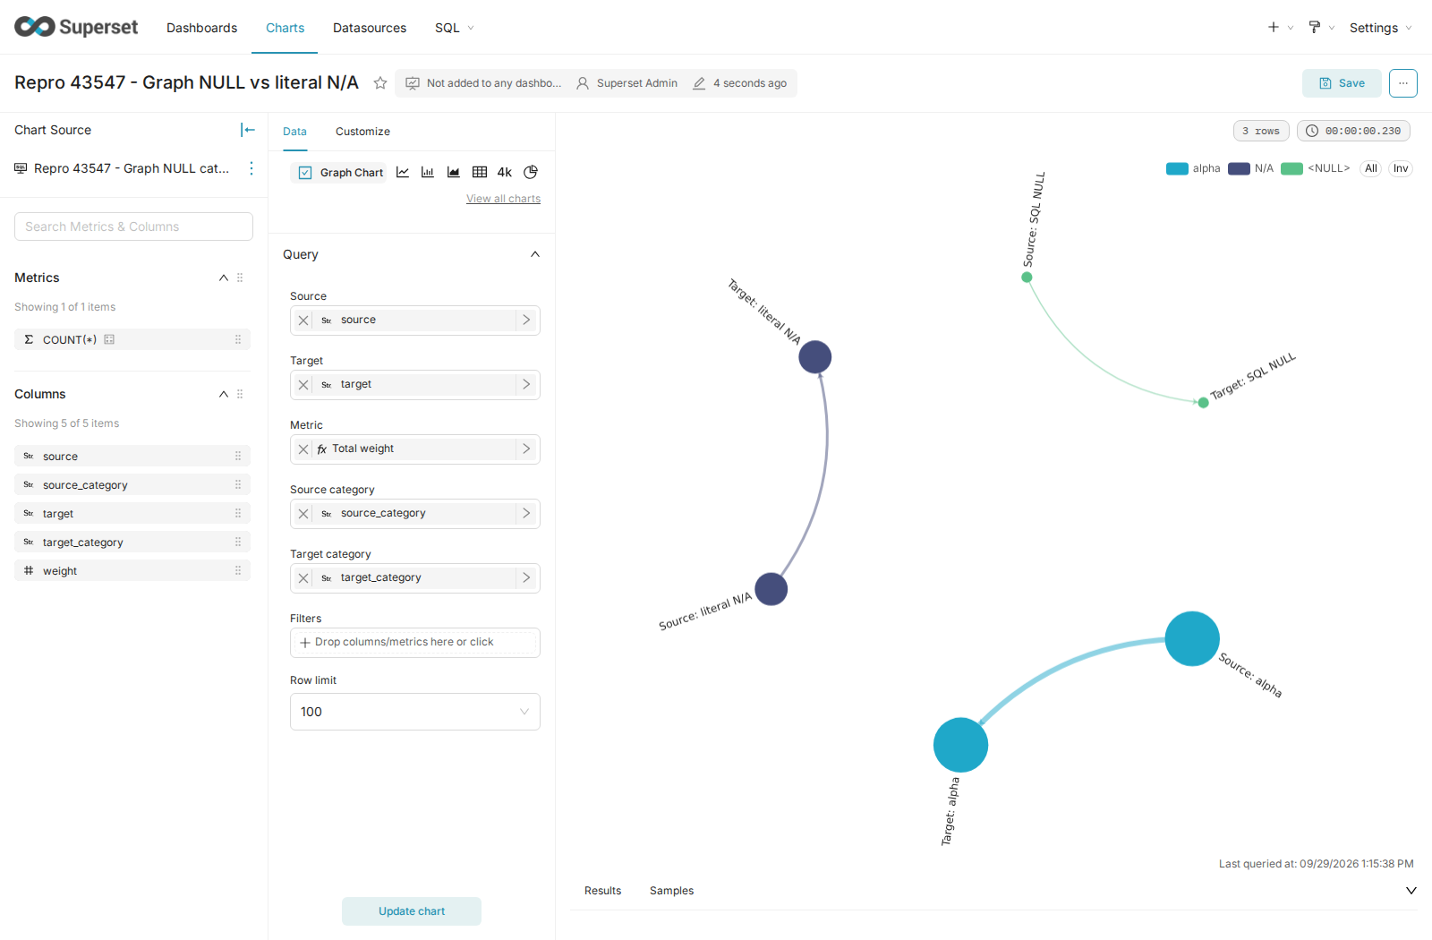Select the bar chart icon
Image resolution: width=1432 pixels, height=940 pixels.
point(428,172)
